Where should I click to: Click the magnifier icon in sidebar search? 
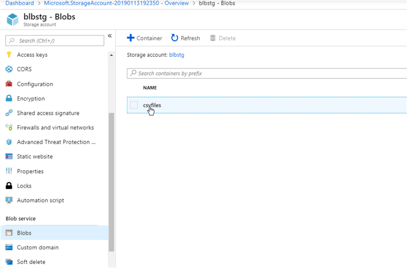click(11, 41)
